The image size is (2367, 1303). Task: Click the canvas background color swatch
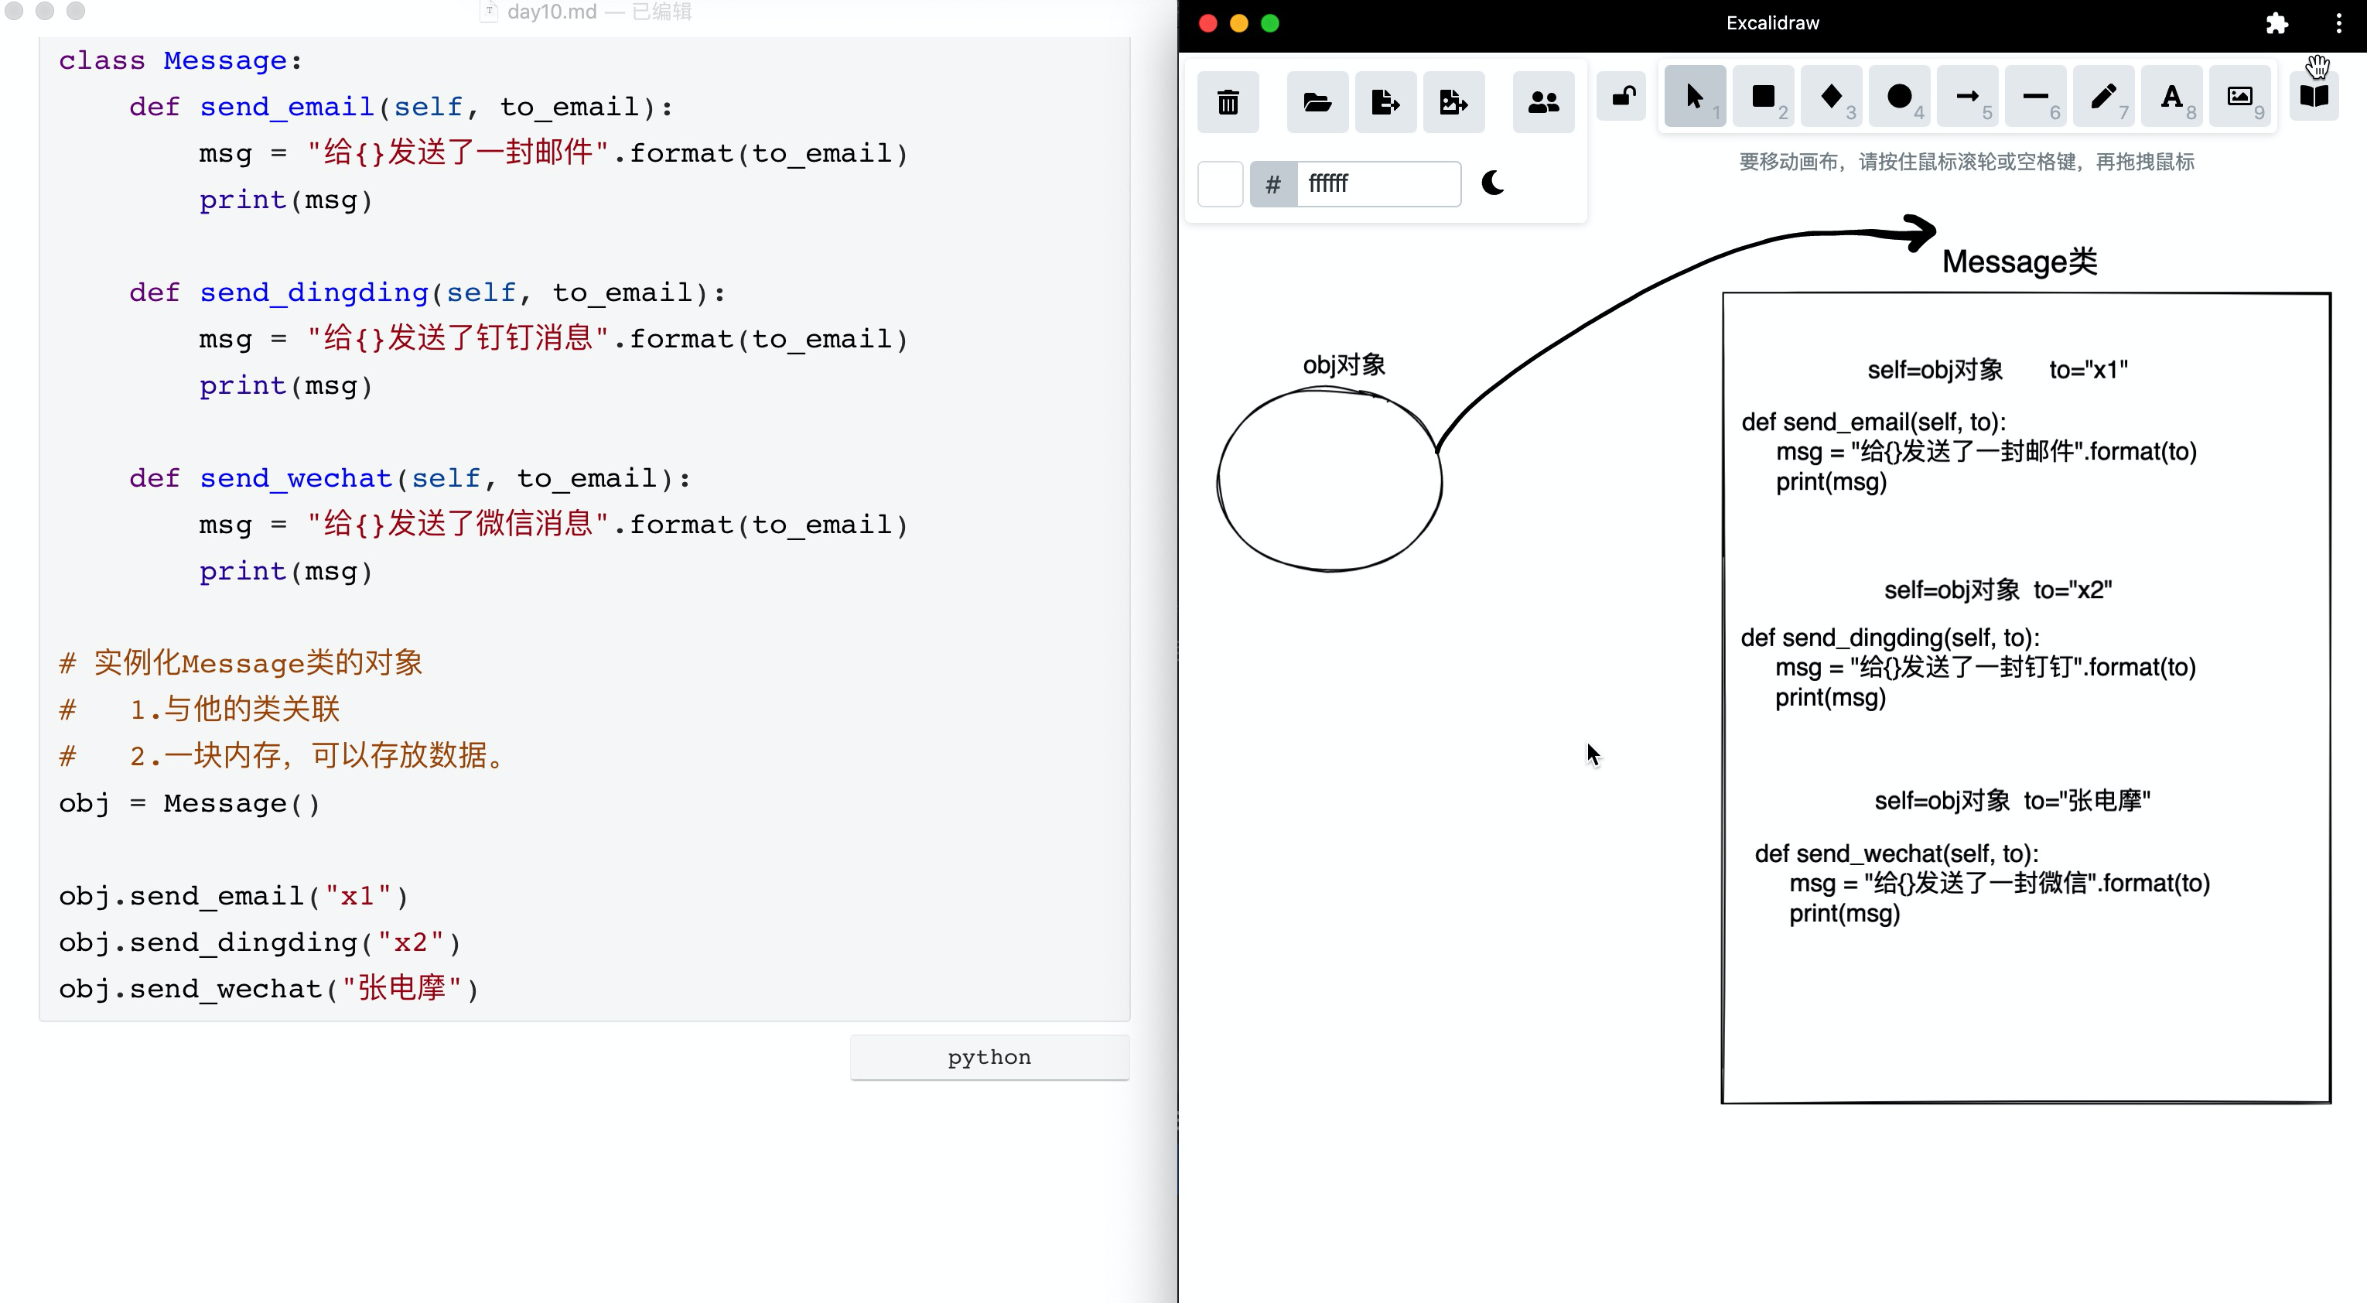[x=1221, y=184]
